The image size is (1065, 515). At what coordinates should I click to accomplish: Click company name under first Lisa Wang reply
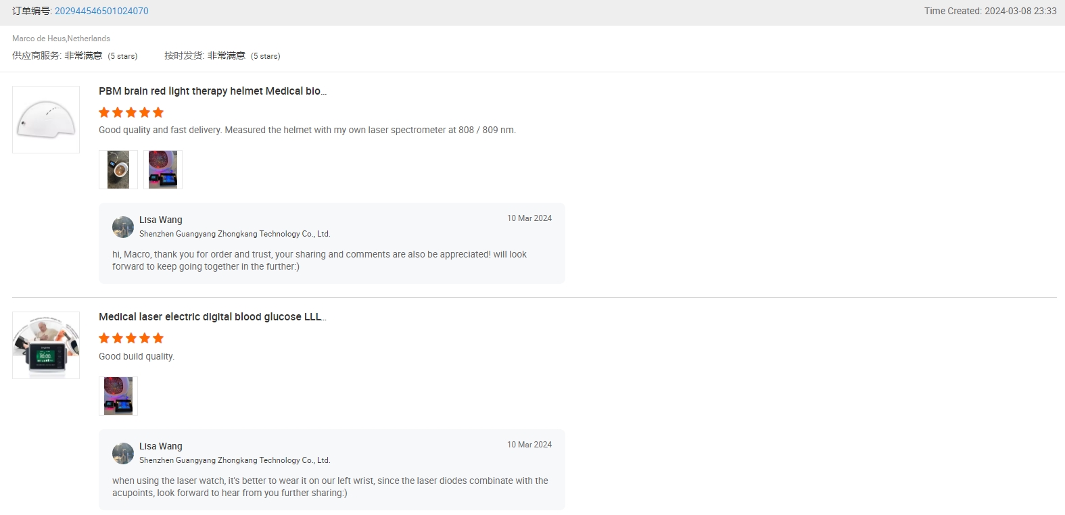[x=235, y=234]
